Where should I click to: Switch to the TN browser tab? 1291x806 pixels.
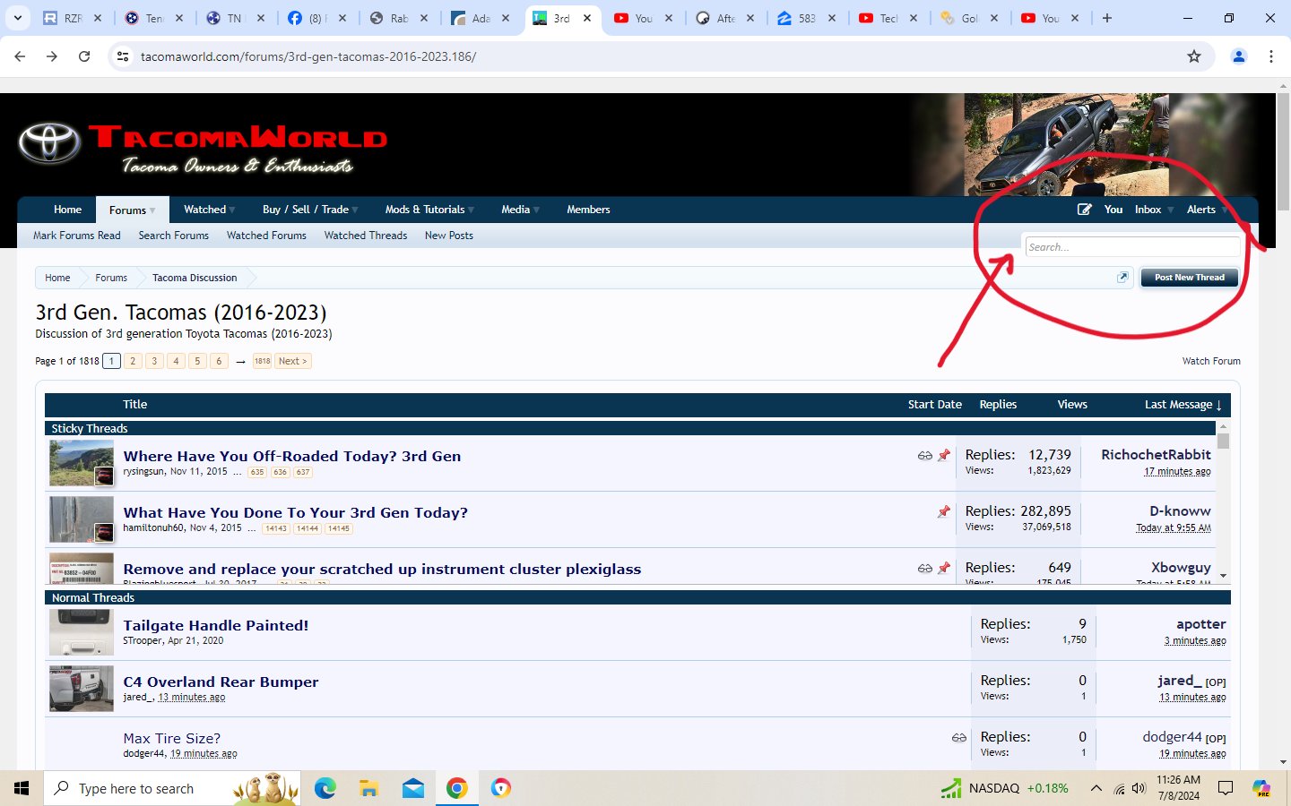tap(235, 18)
